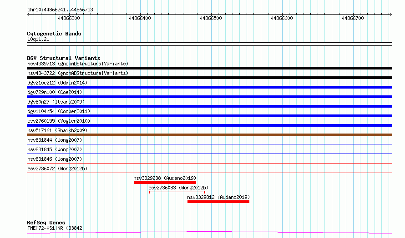This screenshot has width=405, height=238.
Task: Select the black bar under nsv4343722
Action: click(209, 78)
